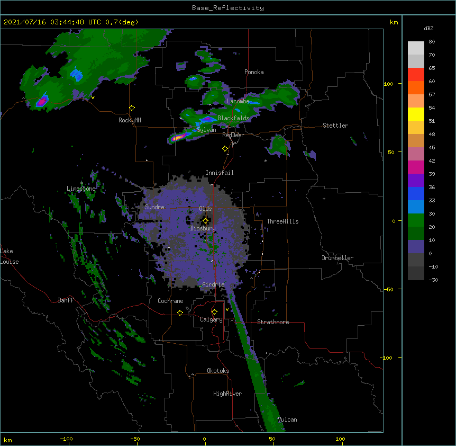Click the km unit label at top right
456x446 pixels.
coord(394,22)
